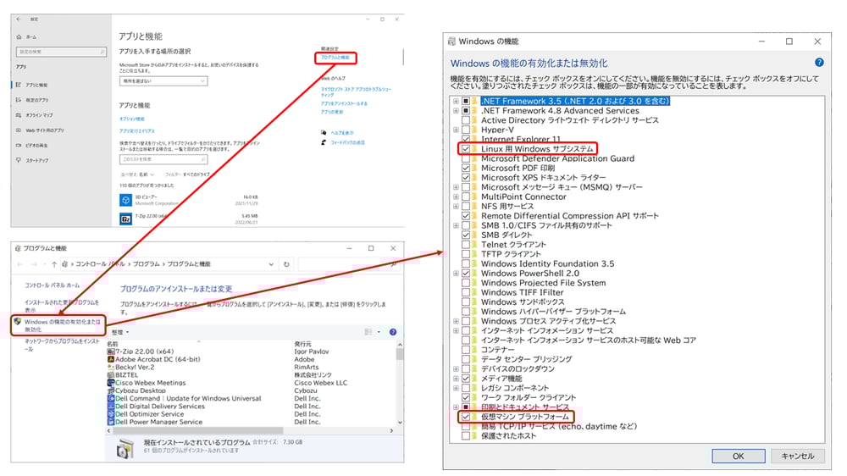The height and width of the screenshot is (476, 847).
Task: Click the blue help icon in プログラムと機能 toolbar
Action: 393,332
